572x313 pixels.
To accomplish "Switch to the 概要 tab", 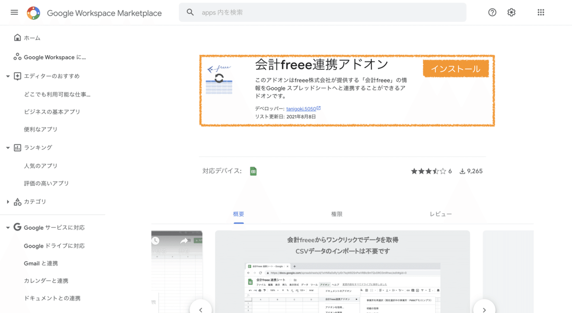I will (239, 214).
